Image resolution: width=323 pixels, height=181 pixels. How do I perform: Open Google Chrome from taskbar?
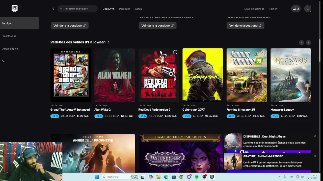tap(181, 177)
